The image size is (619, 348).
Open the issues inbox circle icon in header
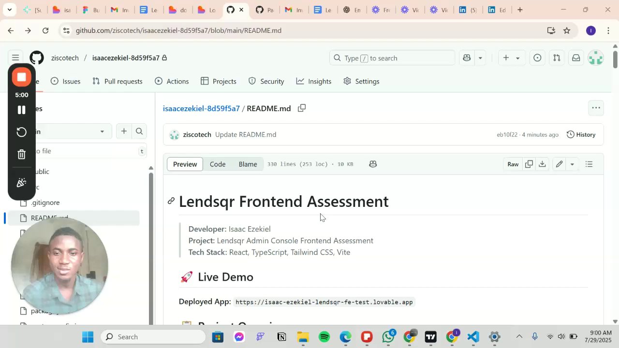tap(537, 58)
